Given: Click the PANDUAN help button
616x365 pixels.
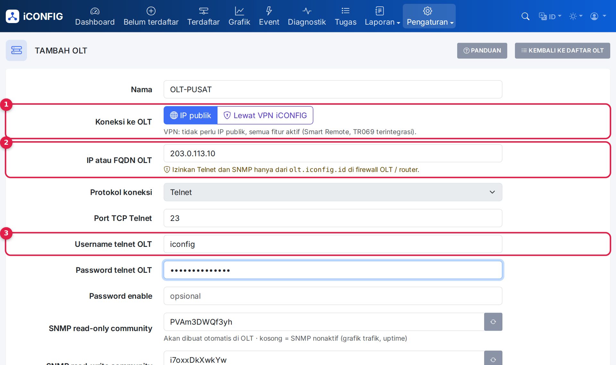Looking at the screenshot, I should (x=482, y=51).
